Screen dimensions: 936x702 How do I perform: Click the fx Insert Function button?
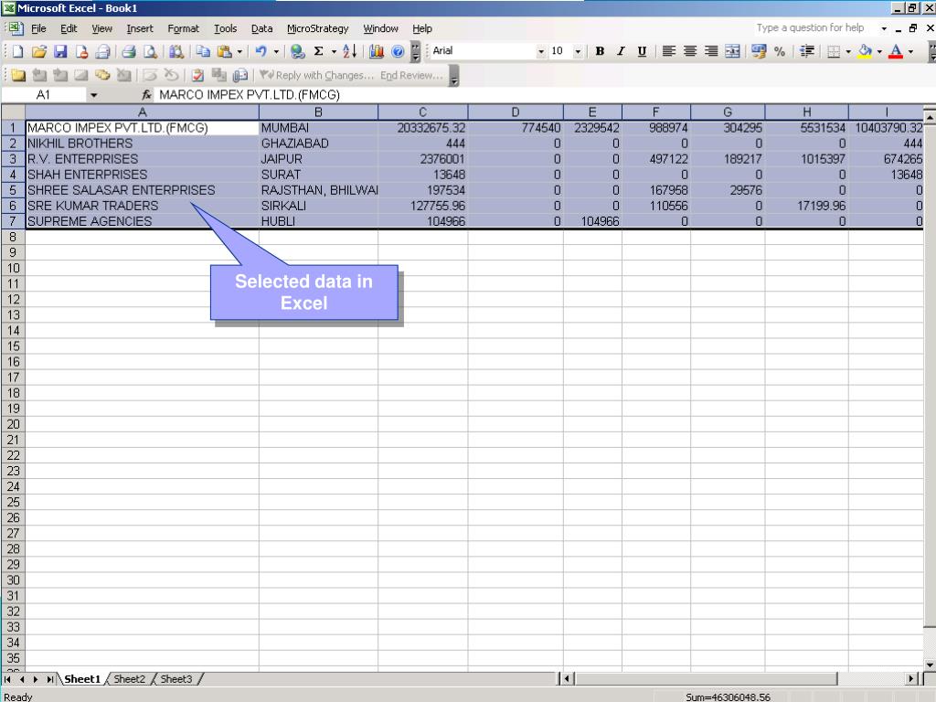point(147,95)
